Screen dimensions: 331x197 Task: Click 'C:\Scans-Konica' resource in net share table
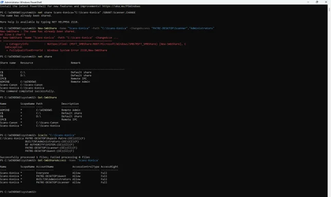point(32,88)
